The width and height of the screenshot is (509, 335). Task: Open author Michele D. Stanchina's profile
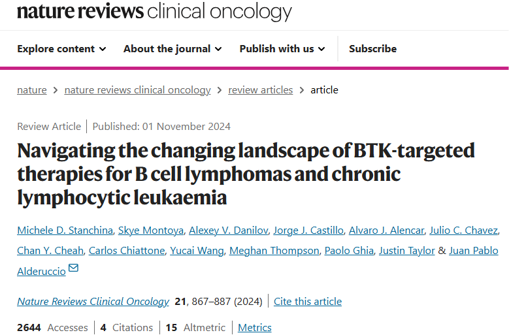tap(65, 231)
